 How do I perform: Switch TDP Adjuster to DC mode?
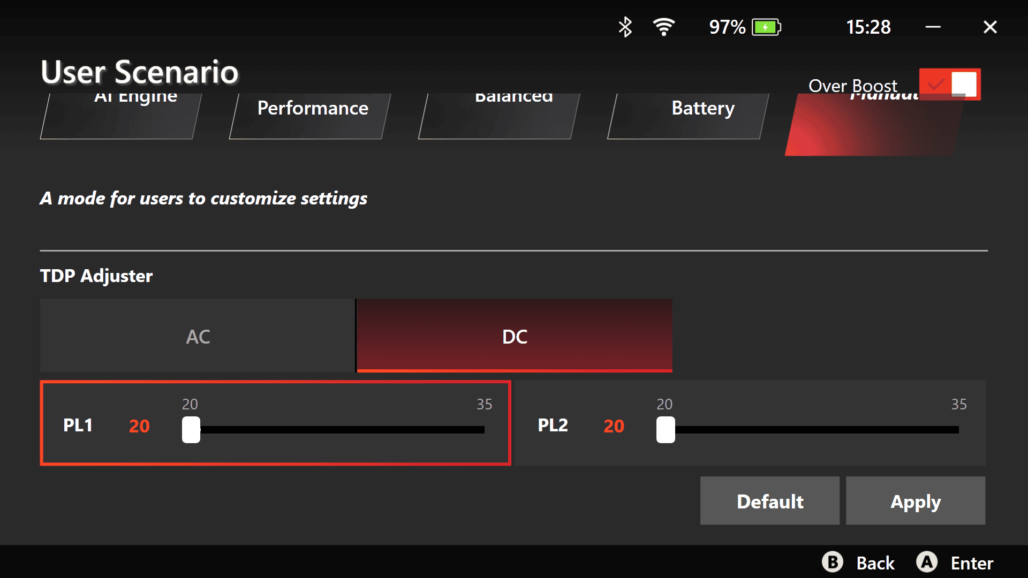point(514,336)
